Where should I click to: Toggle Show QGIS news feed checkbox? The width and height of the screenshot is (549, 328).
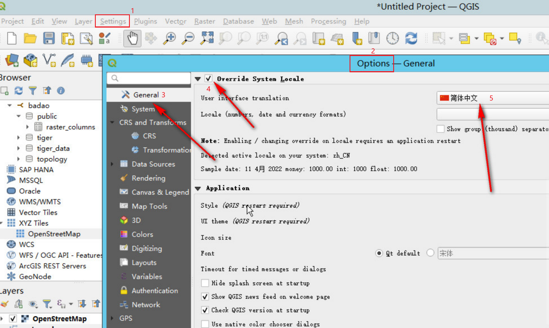coord(205,296)
